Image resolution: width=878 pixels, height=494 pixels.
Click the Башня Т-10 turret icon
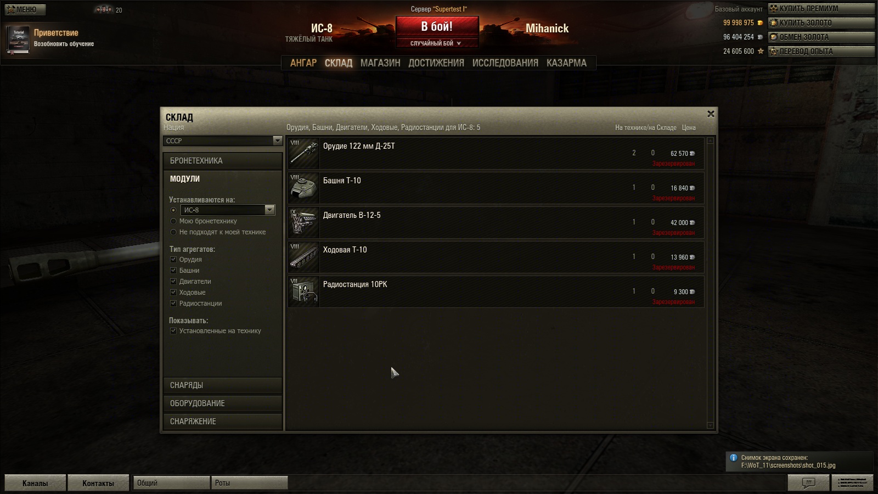tap(303, 188)
